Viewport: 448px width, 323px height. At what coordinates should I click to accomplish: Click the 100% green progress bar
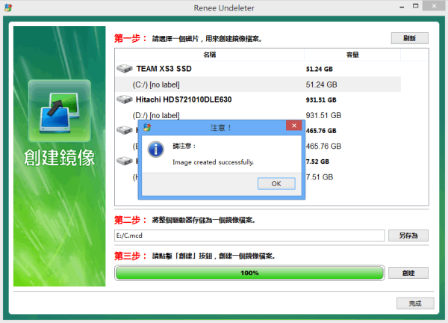coord(249,273)
